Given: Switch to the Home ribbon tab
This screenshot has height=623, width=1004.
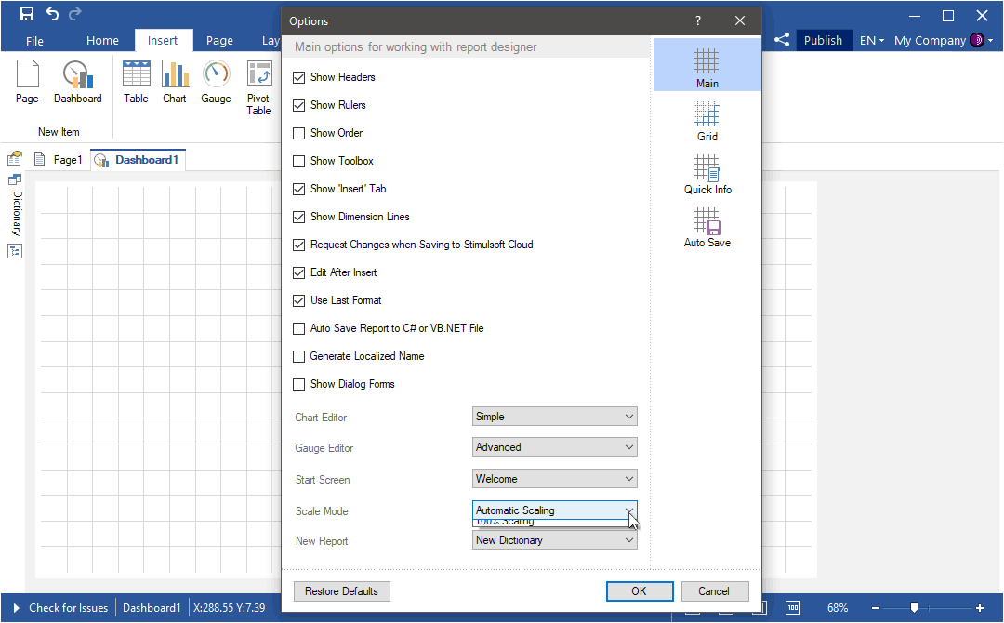Looking at the screenshot, I should [x=102, y=40].
